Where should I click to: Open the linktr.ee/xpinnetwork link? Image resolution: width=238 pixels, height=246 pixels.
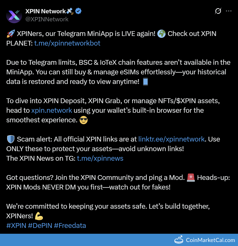click(x=171, y=139)
